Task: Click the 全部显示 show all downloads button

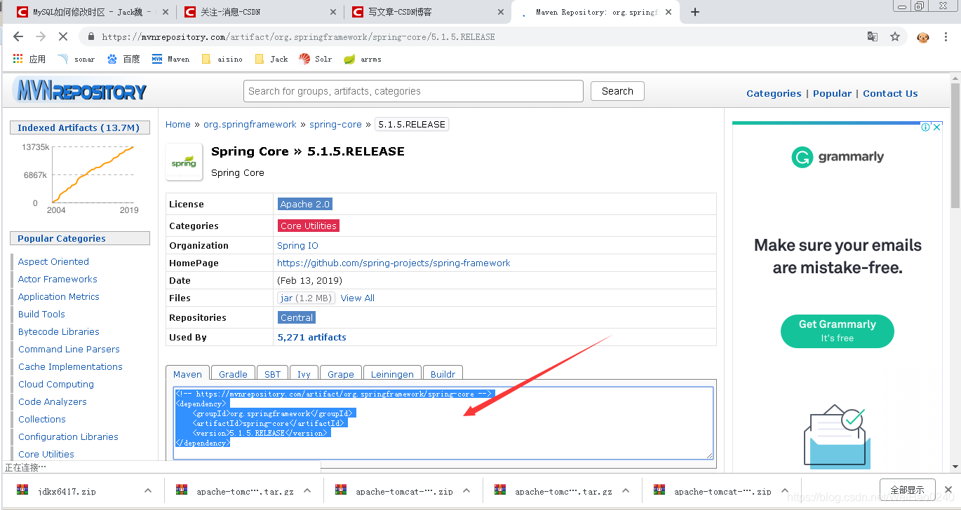Action: pos(907,490)
